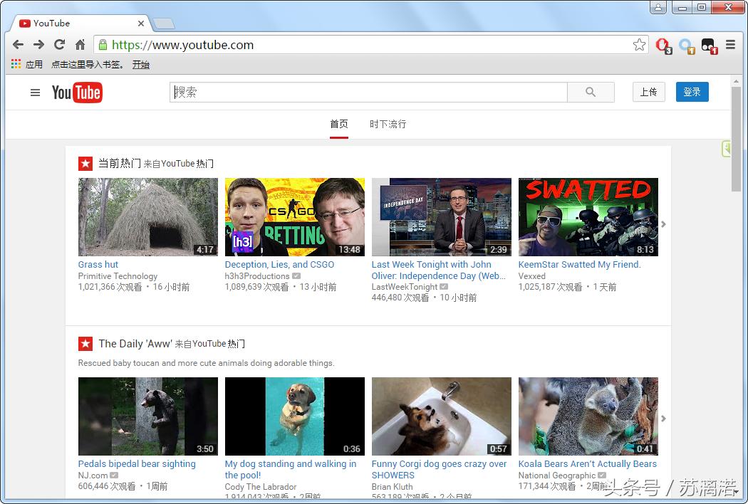Screen dimensions: 748x504
Task: Click the page vertical scrollbar thumb
Action: coord(736,138)
